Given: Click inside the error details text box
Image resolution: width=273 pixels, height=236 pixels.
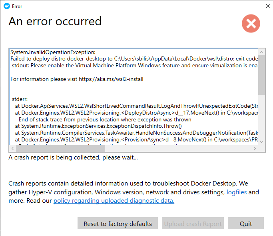Looking at the screenshot, I should pyautogui.click(x=134, y=97).
